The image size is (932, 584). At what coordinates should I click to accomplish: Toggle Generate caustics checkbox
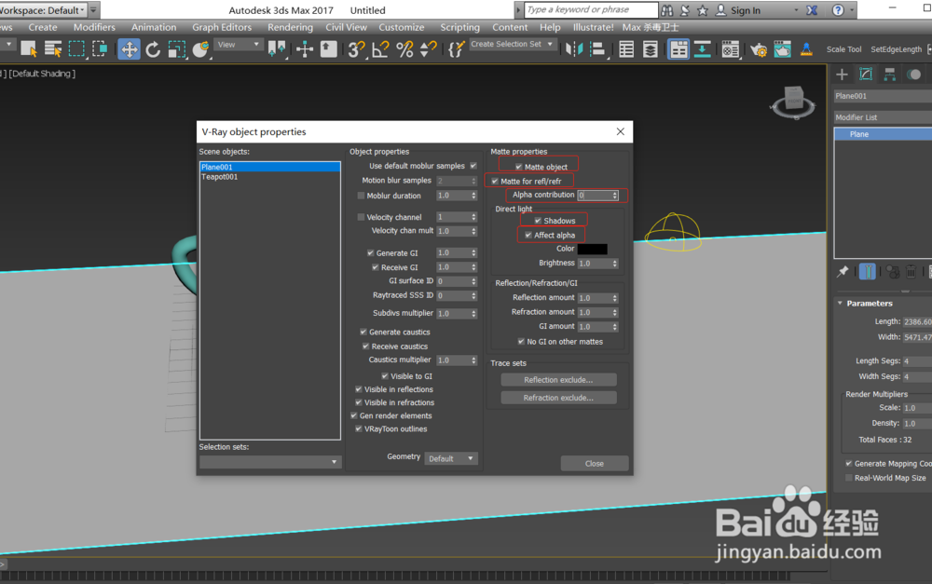pyautogui.click(x=363, y=332)
